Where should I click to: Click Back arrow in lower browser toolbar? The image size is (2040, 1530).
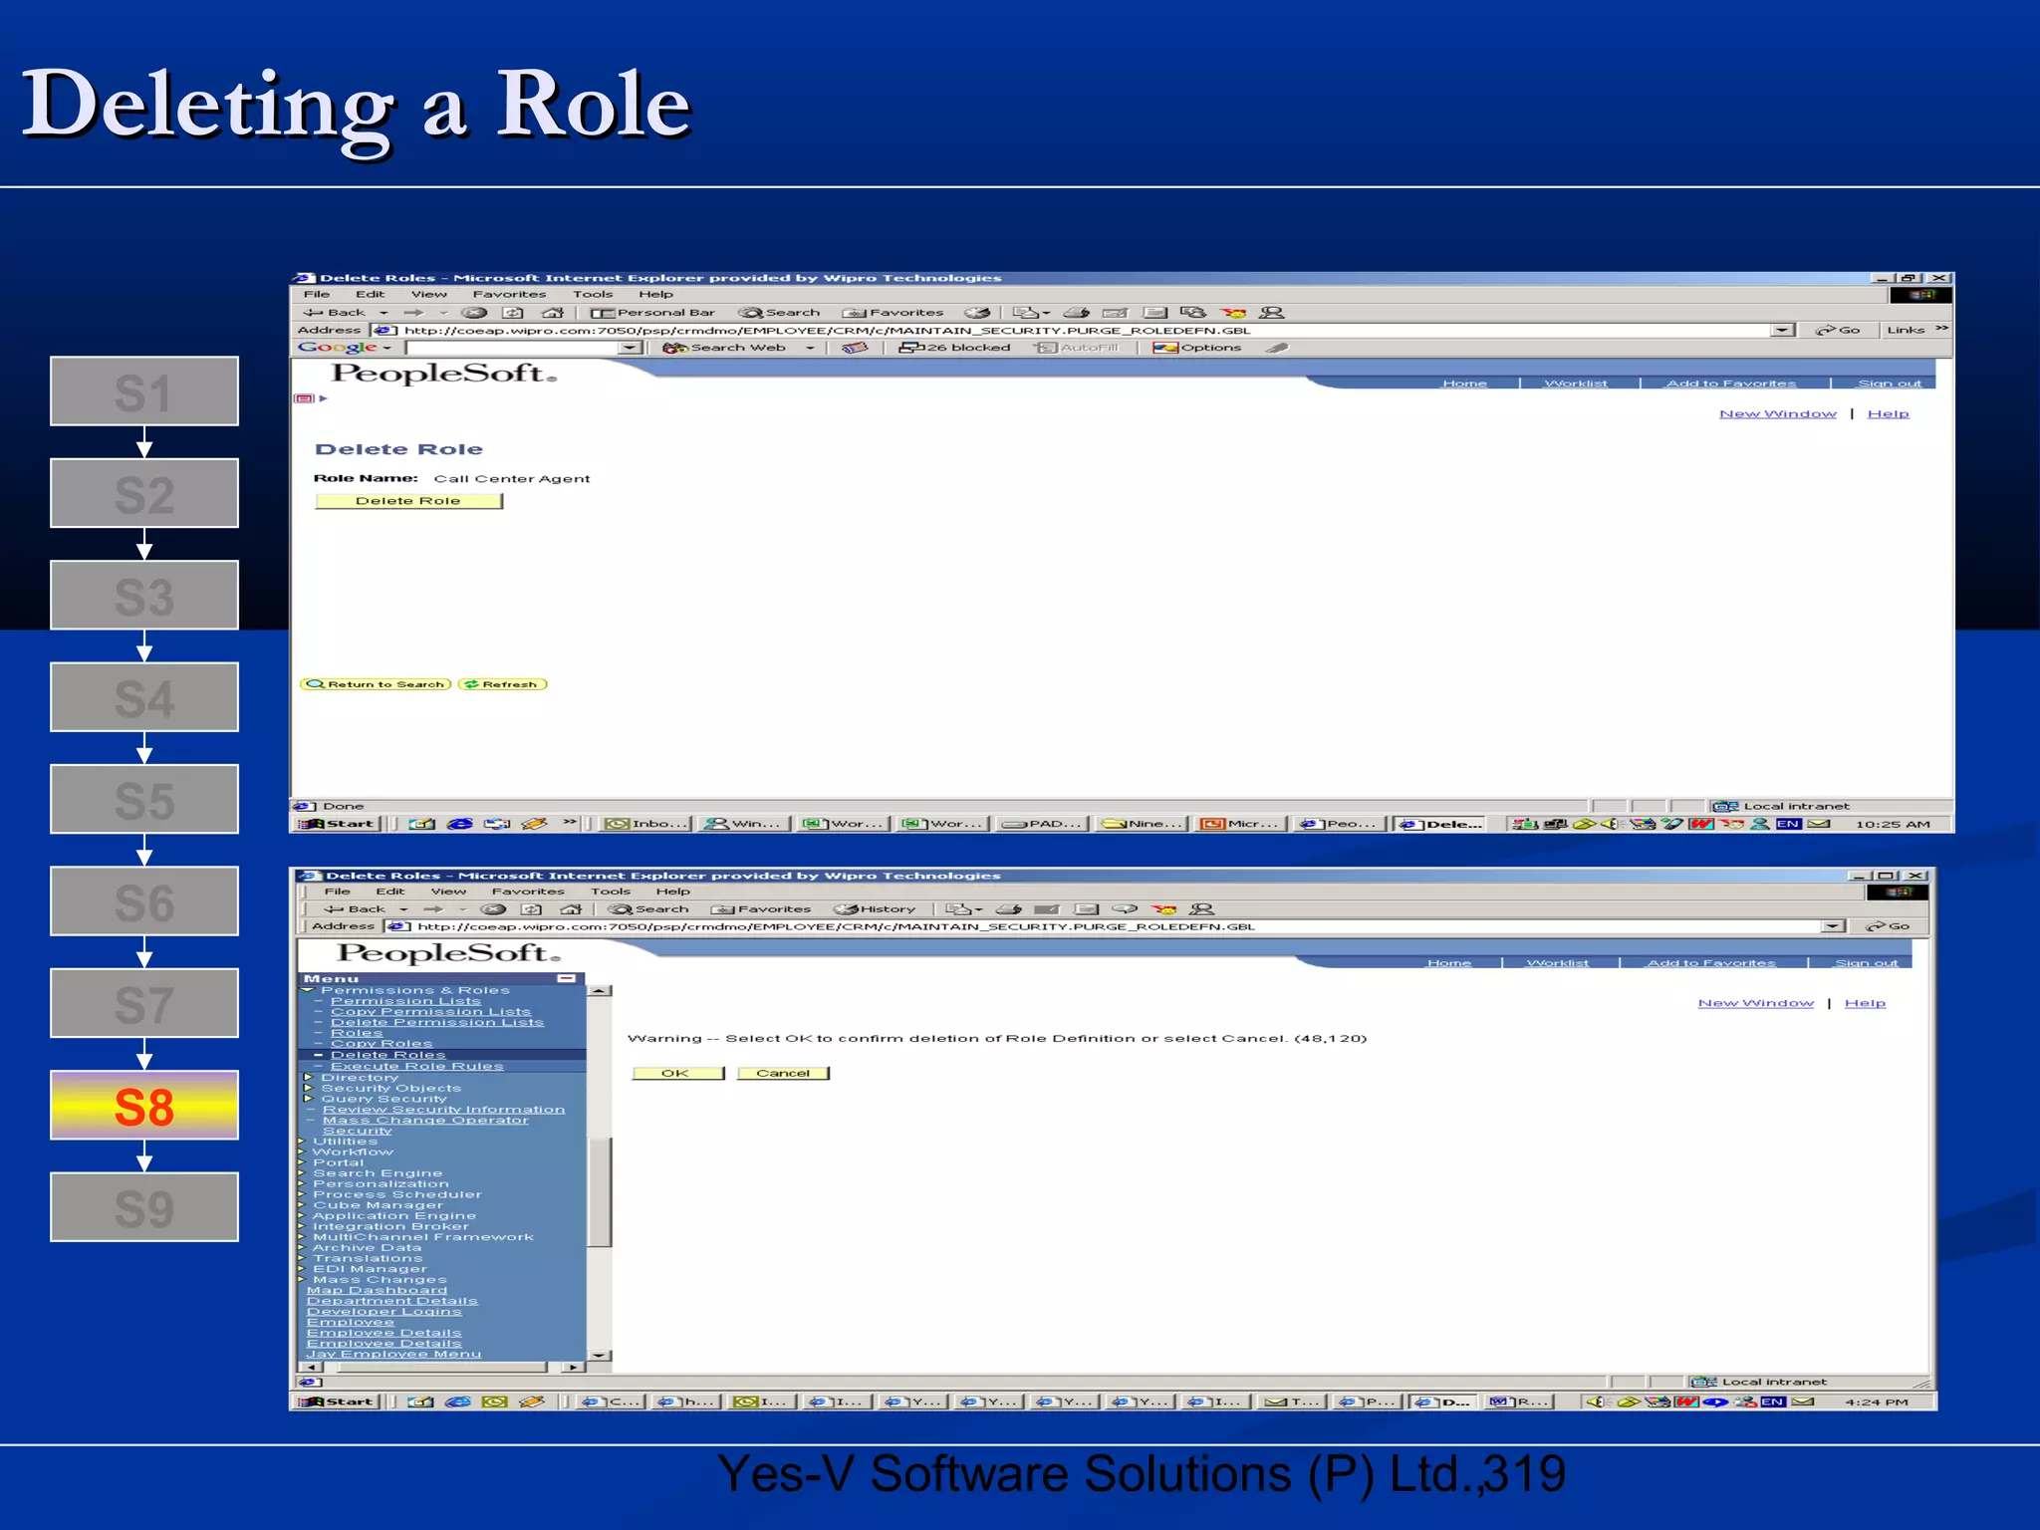pyautogui.click(x=355, y=908)
